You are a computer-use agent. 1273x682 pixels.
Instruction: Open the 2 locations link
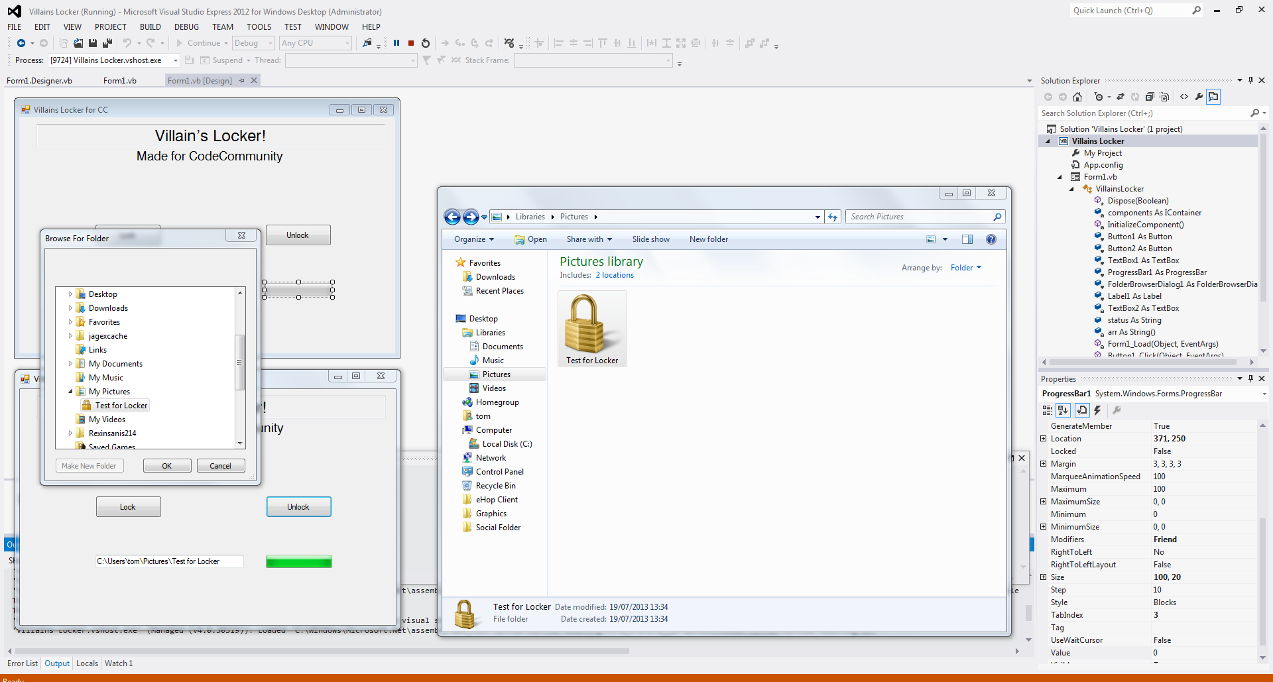tap(615, 275)
